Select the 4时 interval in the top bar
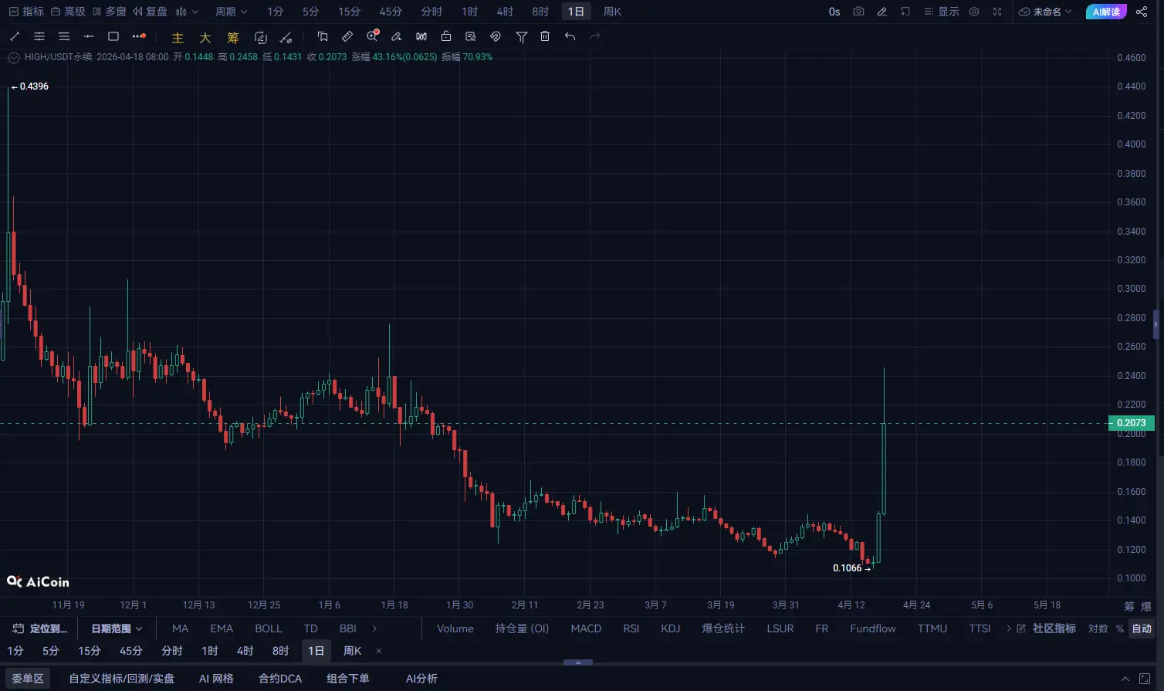 505,12
